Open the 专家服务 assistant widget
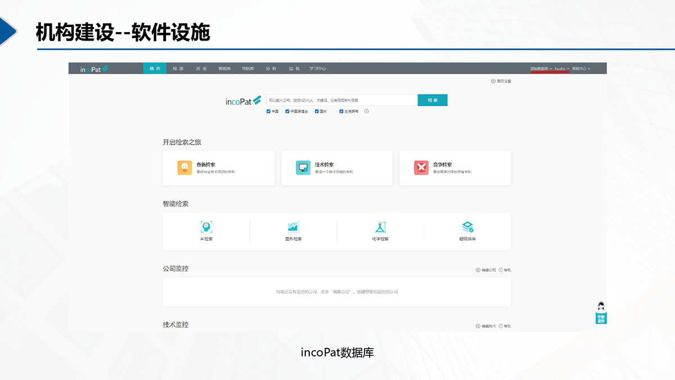Screen dimensions: 675x380 click(x=601, y=312)
